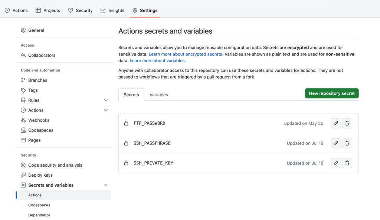Click the lock icon beside SSH_PRIVATE_KEY
Image resolution: width=380 pixels, height=220 pixels.
pyautogui.click(x=126, y=163)
